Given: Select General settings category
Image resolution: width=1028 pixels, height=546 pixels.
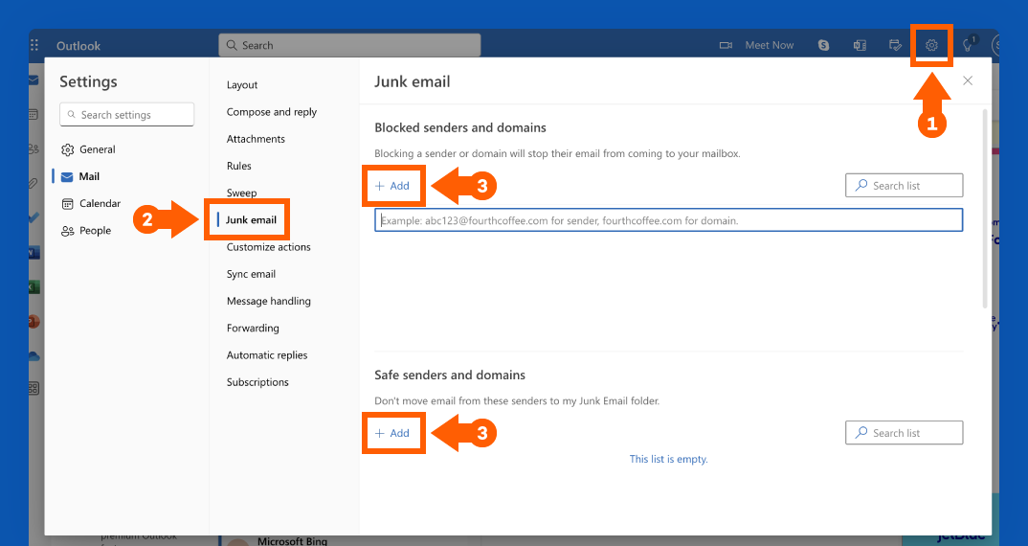Looking at the screenshot, I should point(97,149).
